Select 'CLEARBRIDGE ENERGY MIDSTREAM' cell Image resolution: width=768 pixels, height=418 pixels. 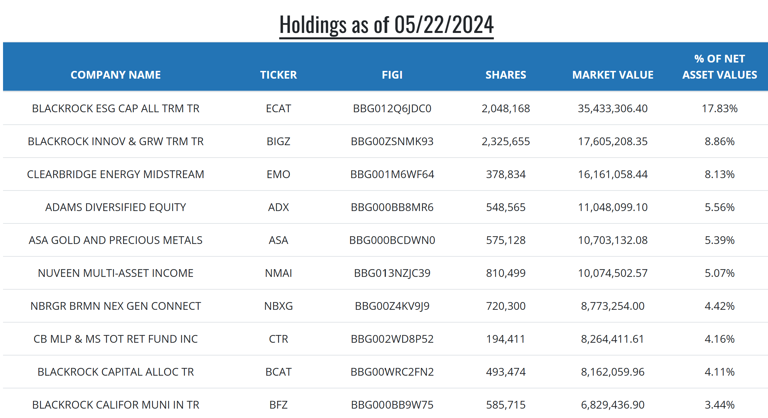116,174
